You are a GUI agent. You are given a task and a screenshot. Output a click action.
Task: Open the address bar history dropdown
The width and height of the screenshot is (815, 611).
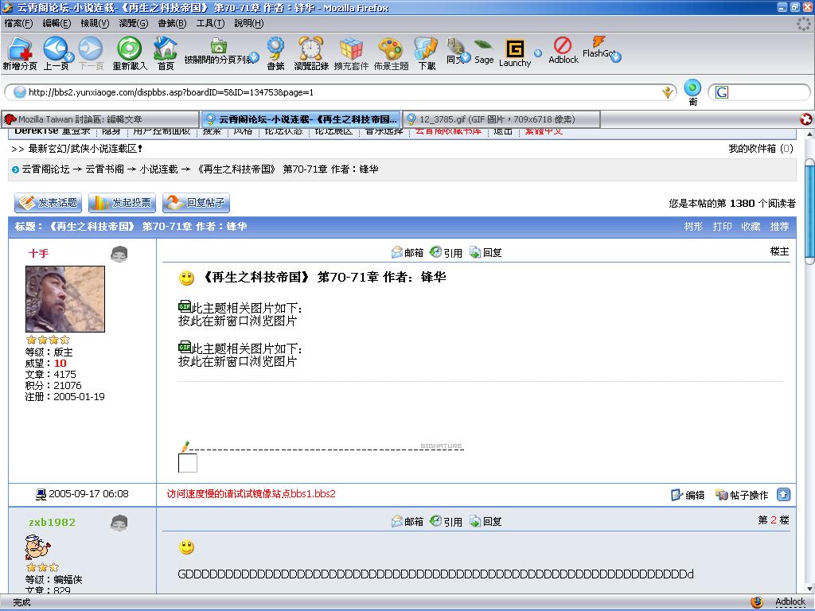coord(668,92)
